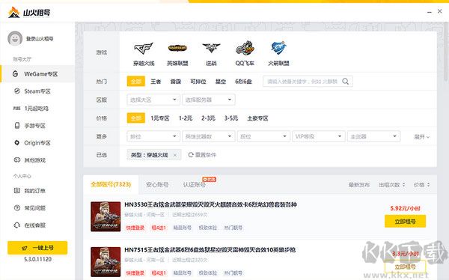Screen dimensions: 449x280
Task: Select the 王者 hot filter
Action: [x=156, y=82]
